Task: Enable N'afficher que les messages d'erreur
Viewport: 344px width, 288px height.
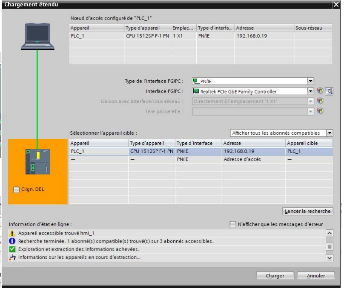Action: point(233,224)
